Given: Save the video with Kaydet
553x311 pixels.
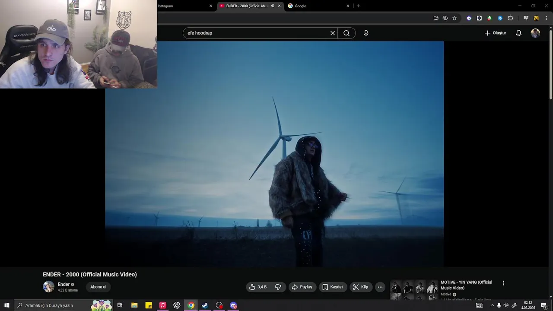Looking at the screenshot, I should [x=333, y=287].
